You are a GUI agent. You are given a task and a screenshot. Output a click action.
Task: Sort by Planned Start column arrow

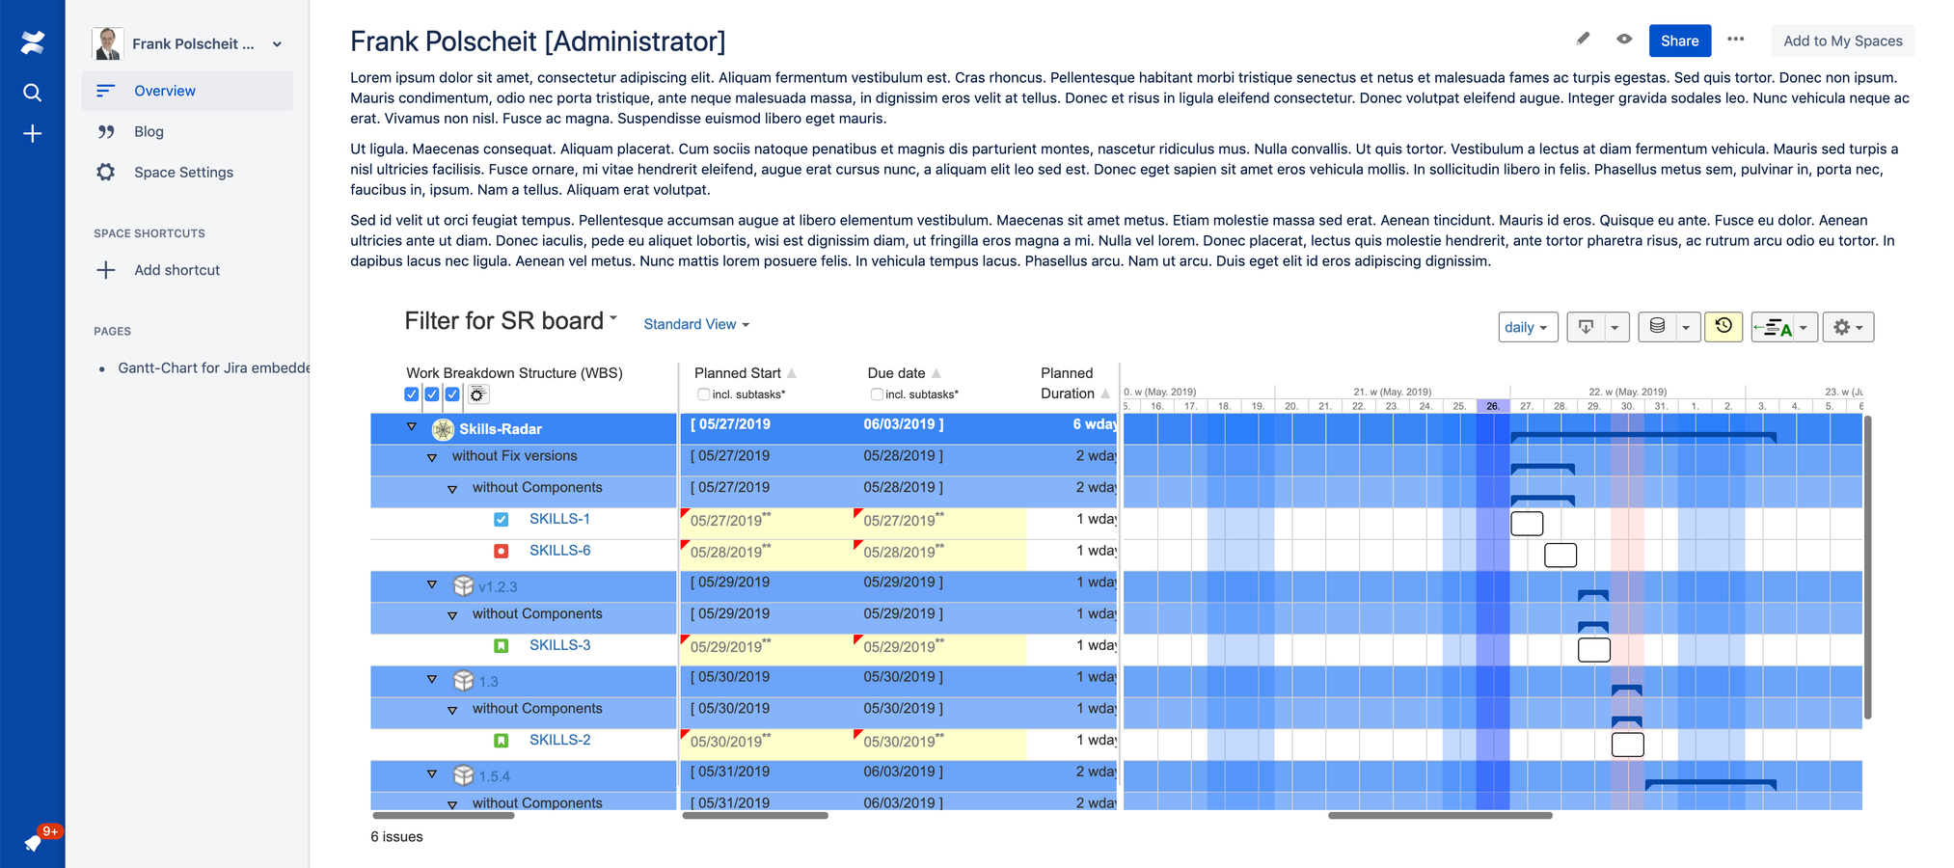pos(792,373)
